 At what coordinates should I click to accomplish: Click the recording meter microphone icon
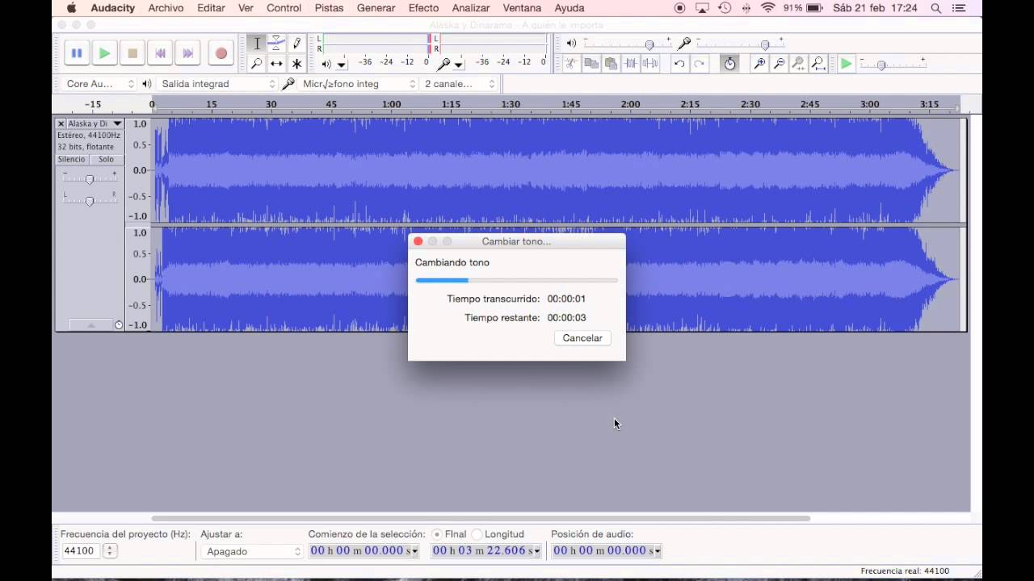[443, 64]
